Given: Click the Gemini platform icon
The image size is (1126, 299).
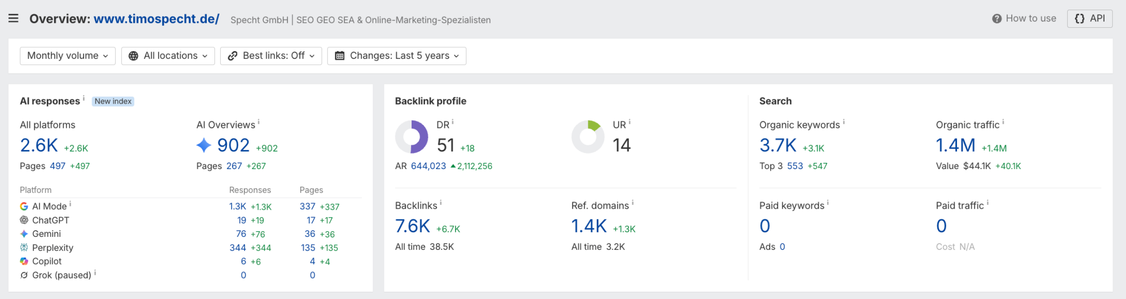Looking at the screenshot, I should [x=24, y=234].
